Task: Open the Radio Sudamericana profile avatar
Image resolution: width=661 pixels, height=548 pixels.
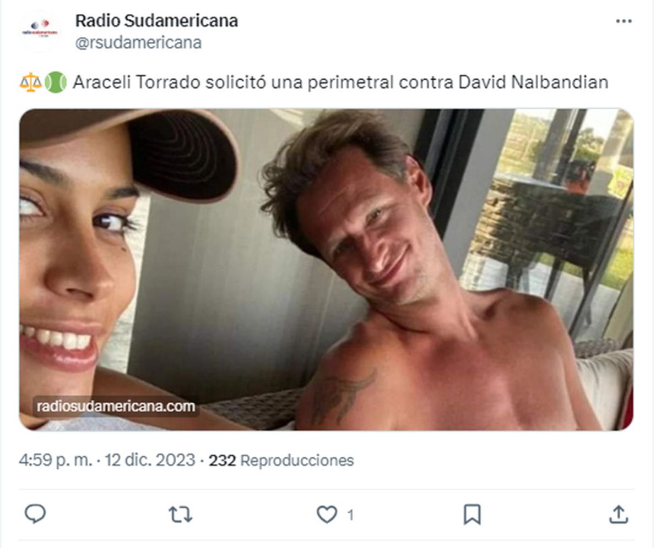Action: coord(40,31)
